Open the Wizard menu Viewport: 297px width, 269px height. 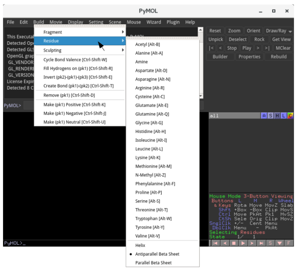pos(154,22)
